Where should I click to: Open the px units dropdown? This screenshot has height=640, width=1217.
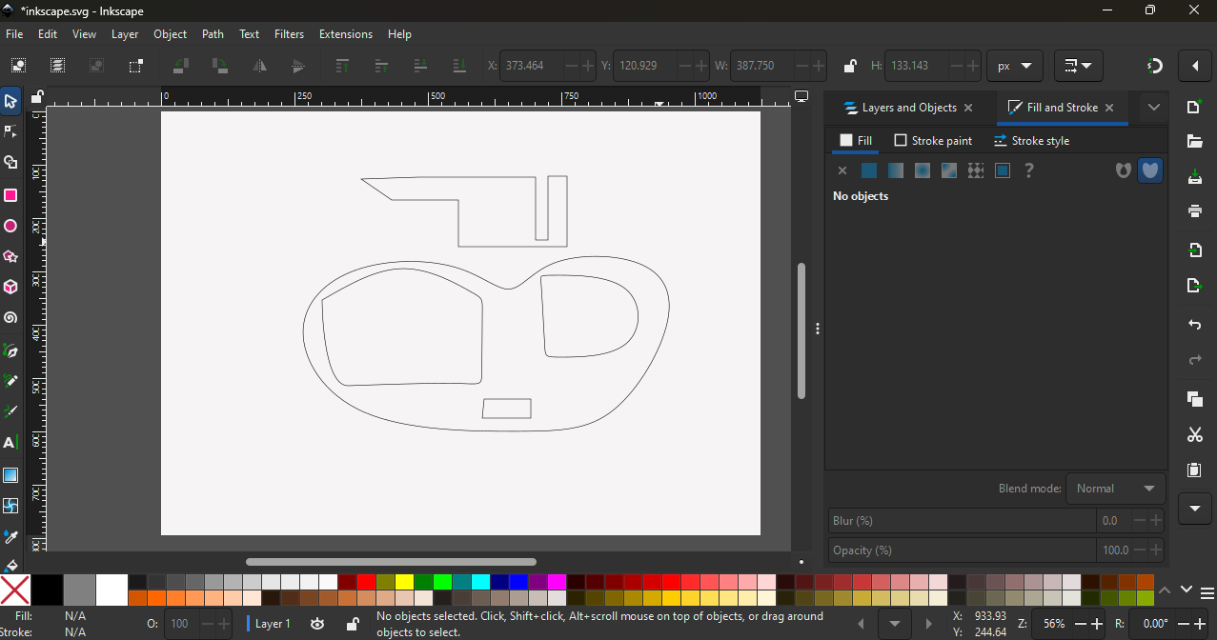pos(1014,67)
